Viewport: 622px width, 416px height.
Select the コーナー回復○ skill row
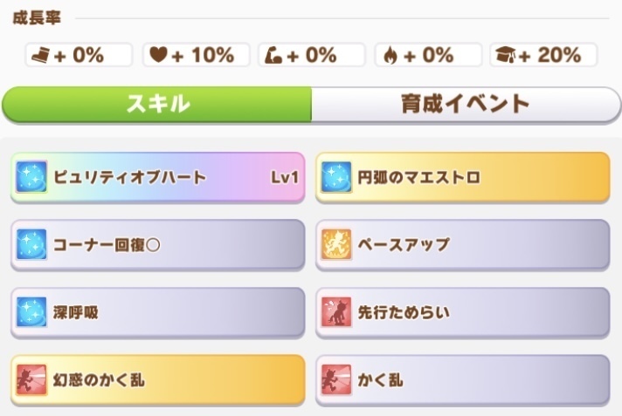[157, 245]
